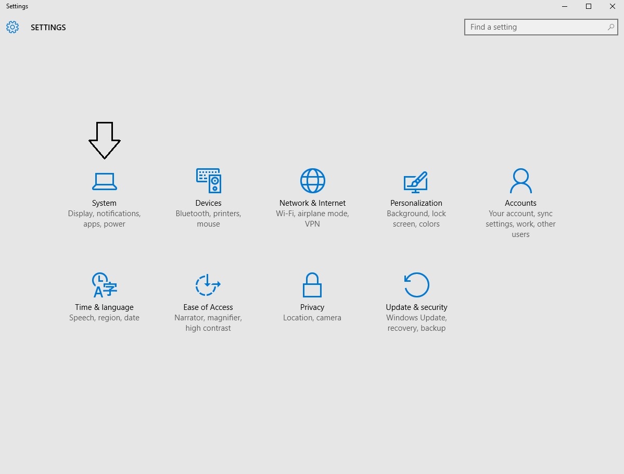Select the System category label
The height and width of the screenshot is (474, 624).
tap(104, 203)
